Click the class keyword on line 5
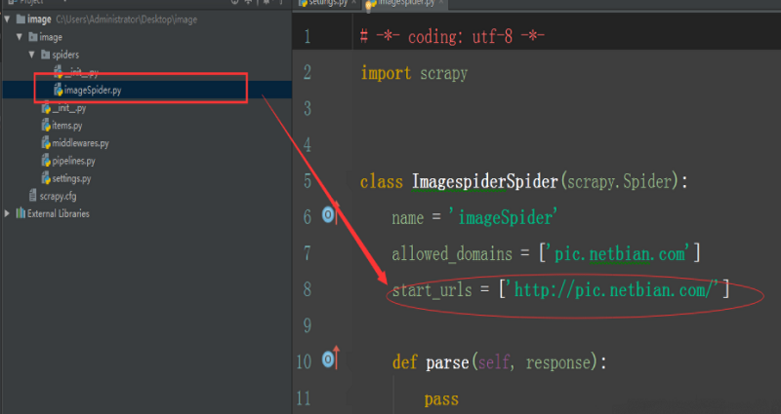This screenshot has height=414, width=781. coord(382,181)
